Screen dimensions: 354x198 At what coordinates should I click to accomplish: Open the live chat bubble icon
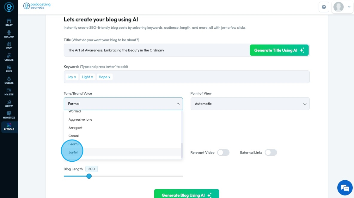pos(345,188)
